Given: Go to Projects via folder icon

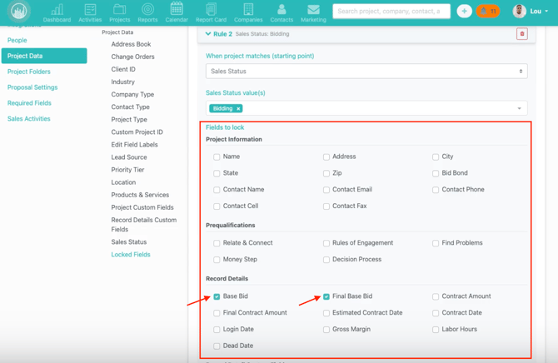Looking at the screenshot, I should point(119,12).
